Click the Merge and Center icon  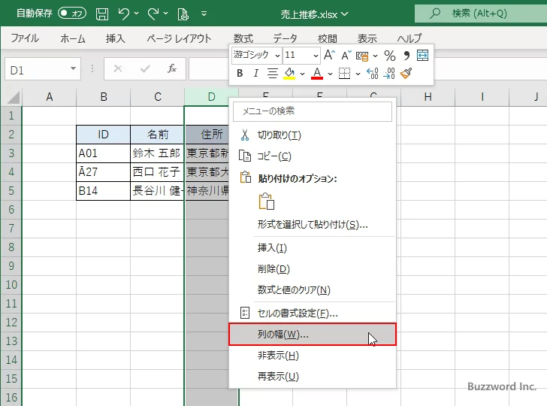tap(422, 55)
